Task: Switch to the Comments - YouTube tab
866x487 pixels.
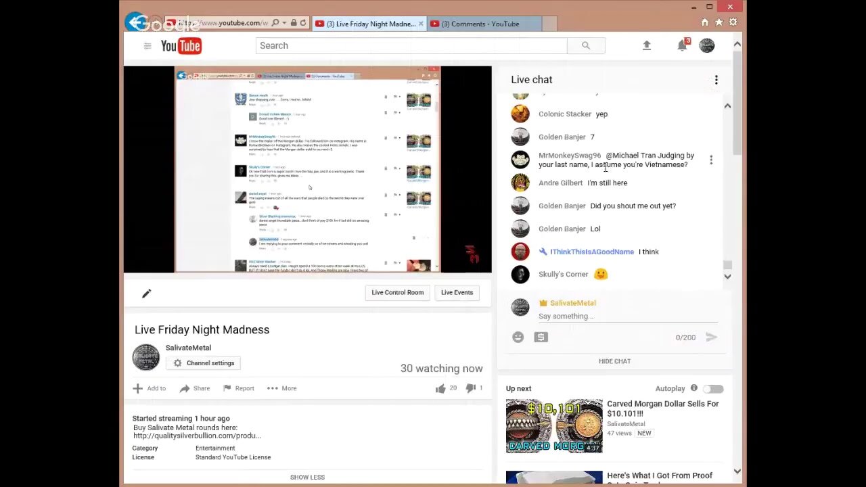Action: point(484,24)
